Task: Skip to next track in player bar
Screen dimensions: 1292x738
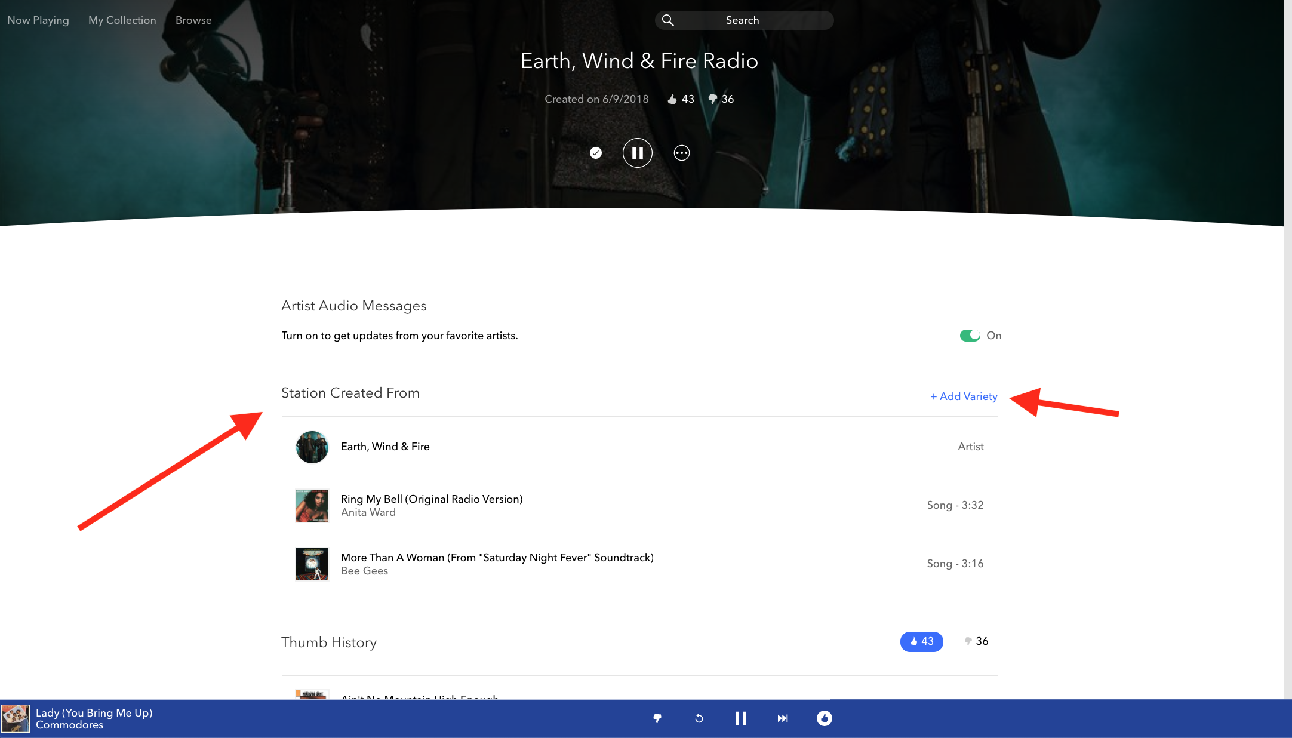Action: click(x=782, y=718)
